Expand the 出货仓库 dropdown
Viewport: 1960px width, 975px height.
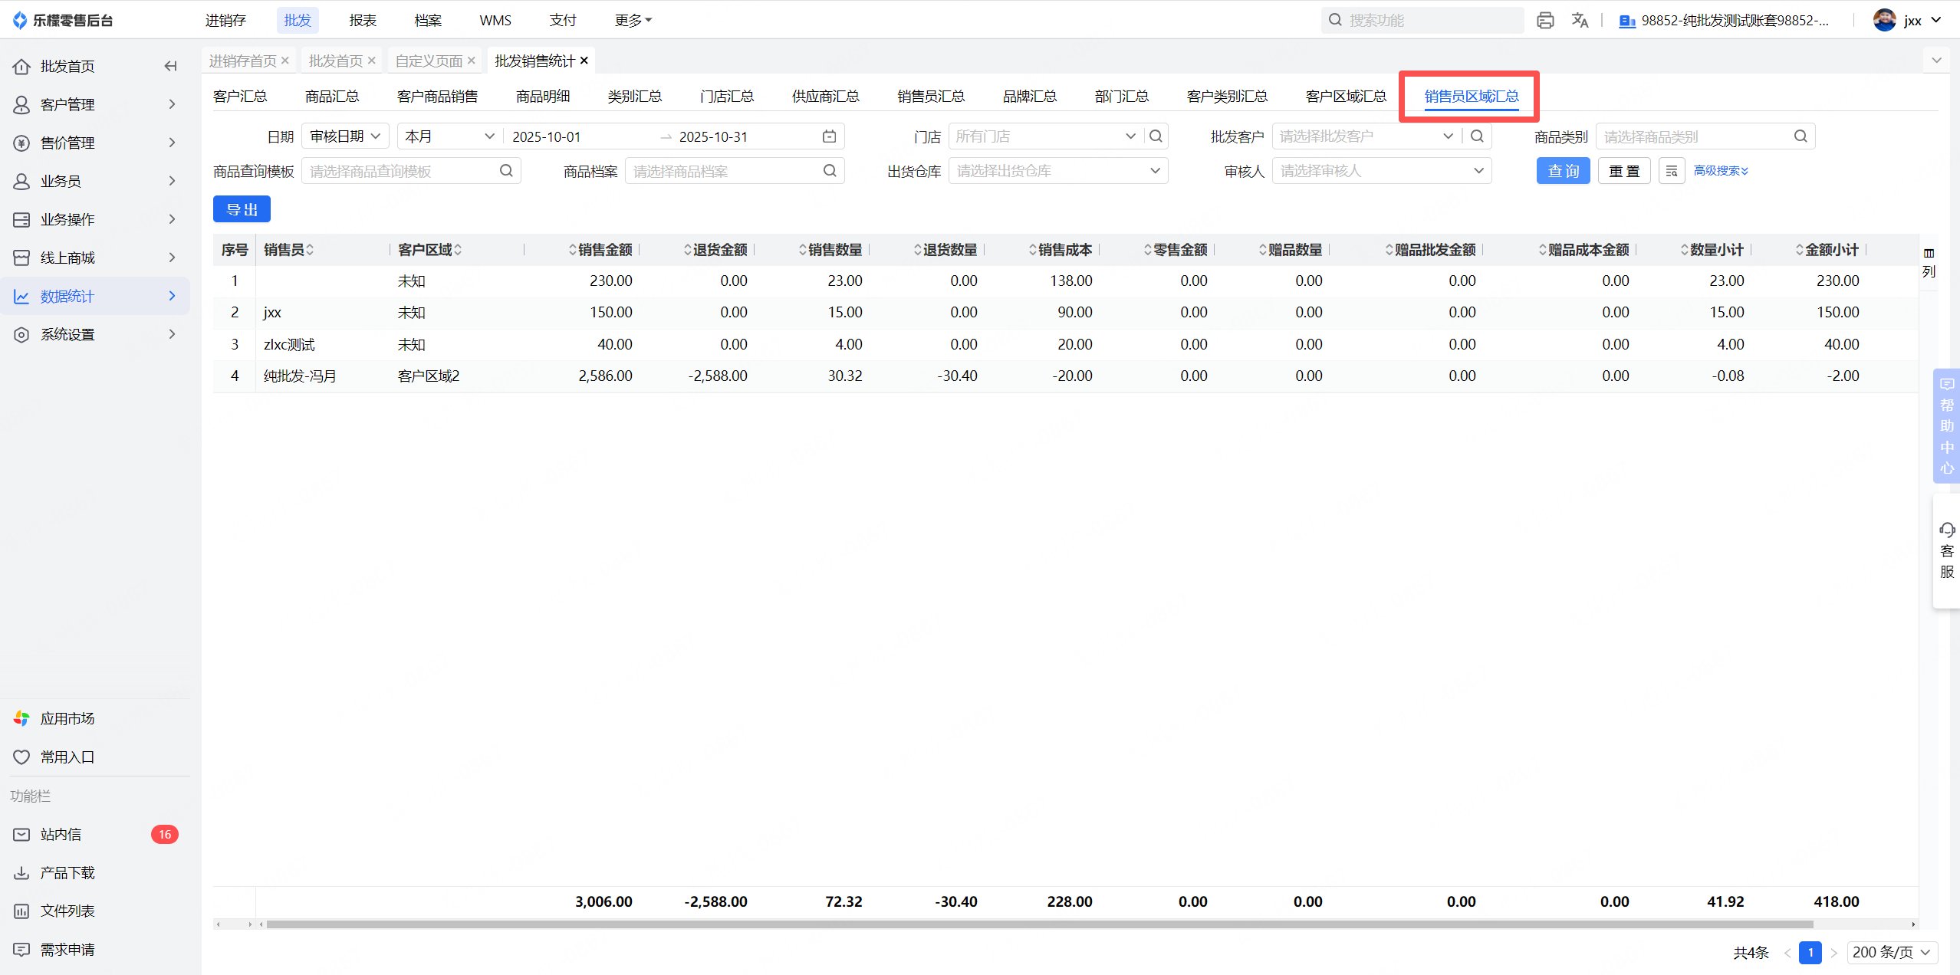[1057, 171]
